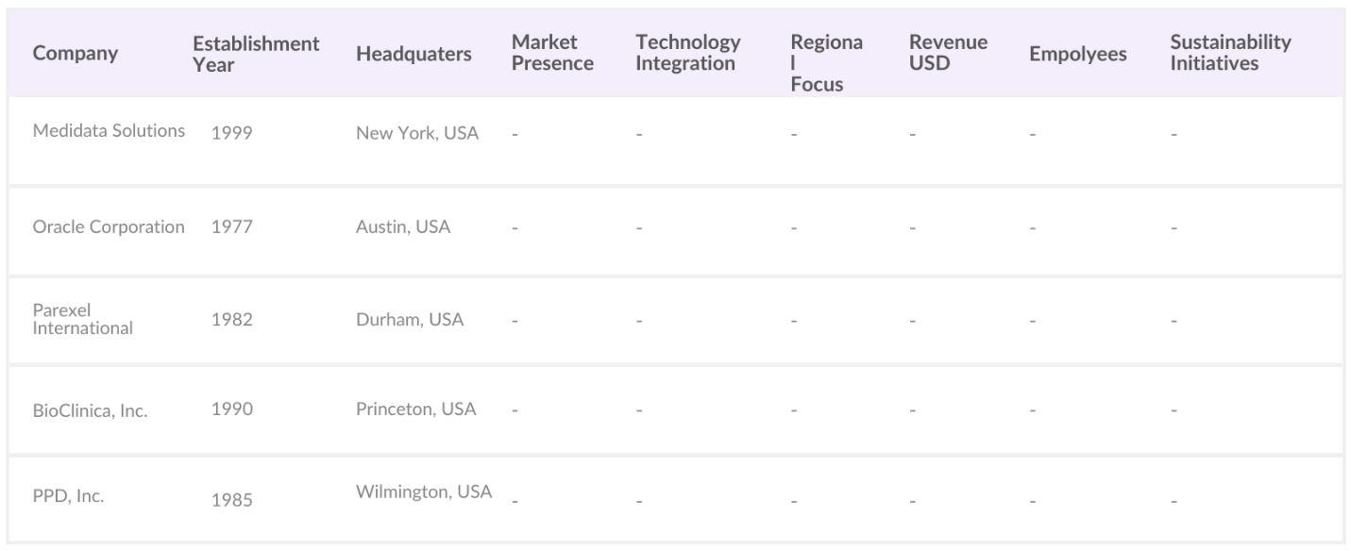Select the Medidata Solutions company cell

pos(109,131)
